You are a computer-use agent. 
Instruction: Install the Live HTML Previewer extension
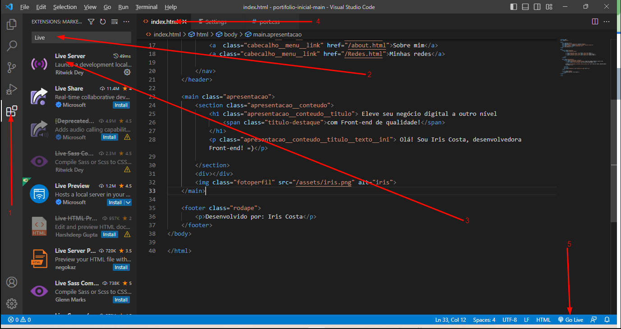[109, 235]
